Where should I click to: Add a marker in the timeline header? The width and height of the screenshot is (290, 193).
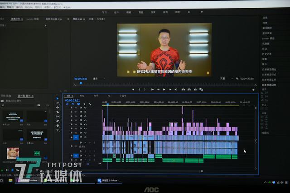pos(84,104)
